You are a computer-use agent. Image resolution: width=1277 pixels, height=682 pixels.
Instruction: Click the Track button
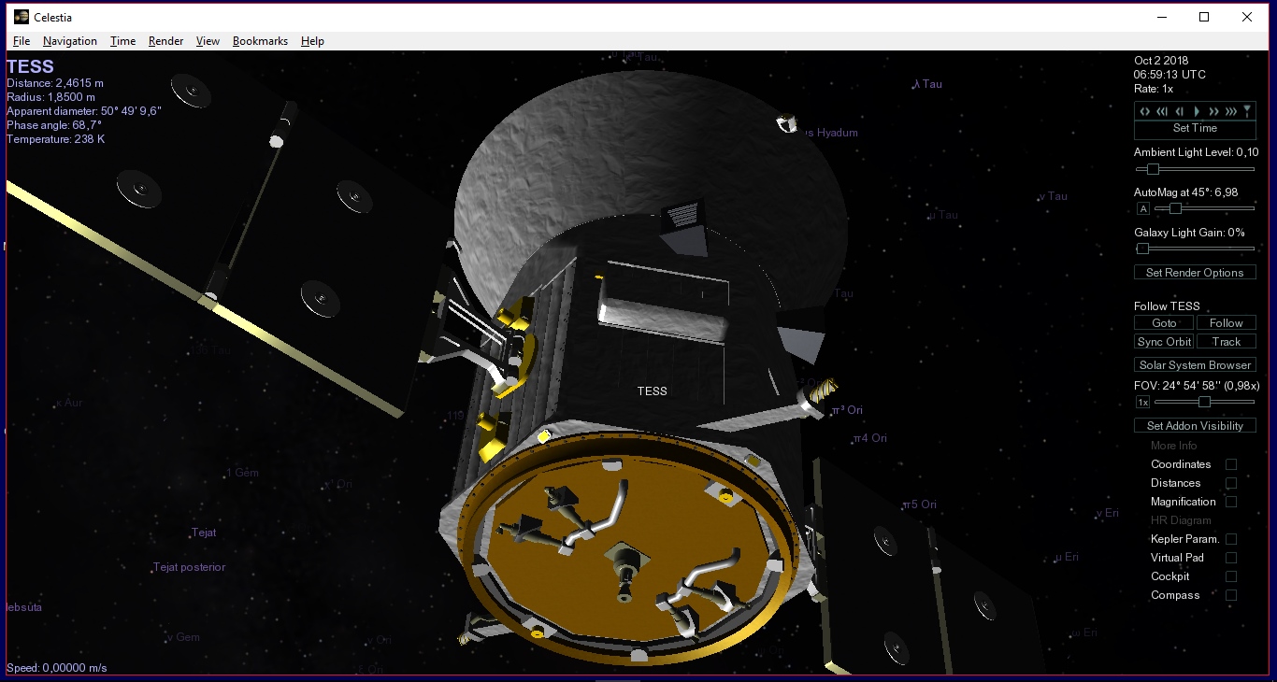(1227, 342)
